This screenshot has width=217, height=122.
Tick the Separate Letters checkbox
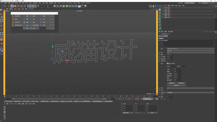[167, 61]
